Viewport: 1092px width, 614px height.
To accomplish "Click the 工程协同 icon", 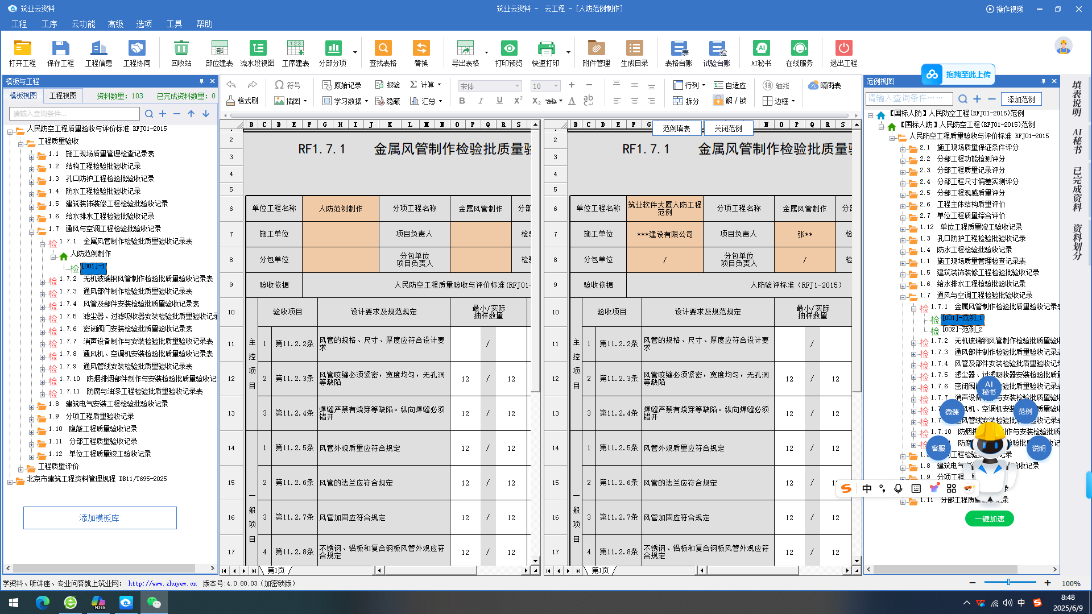I will tap(136, 53).
